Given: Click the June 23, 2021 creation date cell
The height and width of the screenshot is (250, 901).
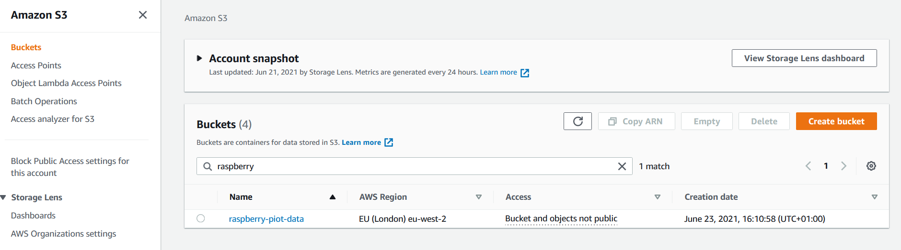Looking at the screenshot, I should click(x=754, y=219).
